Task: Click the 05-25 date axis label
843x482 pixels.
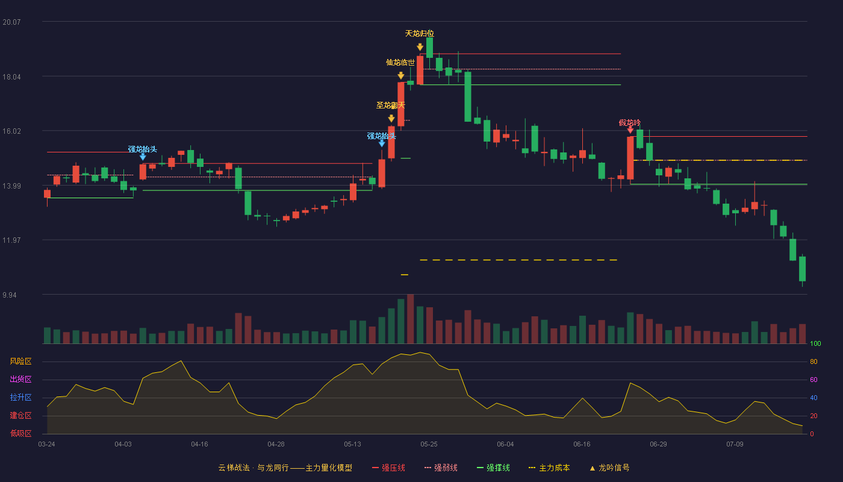Action: pyautogui.click(x=429, y=444)
